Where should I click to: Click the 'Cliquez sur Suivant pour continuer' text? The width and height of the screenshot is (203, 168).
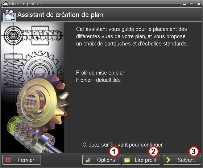tap(123, 145)
